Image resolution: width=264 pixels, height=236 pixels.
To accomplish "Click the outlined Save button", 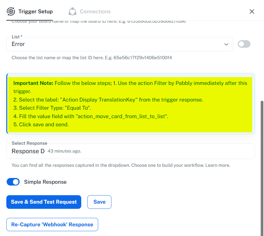I will pyautogui.click(x=99, y=202).
